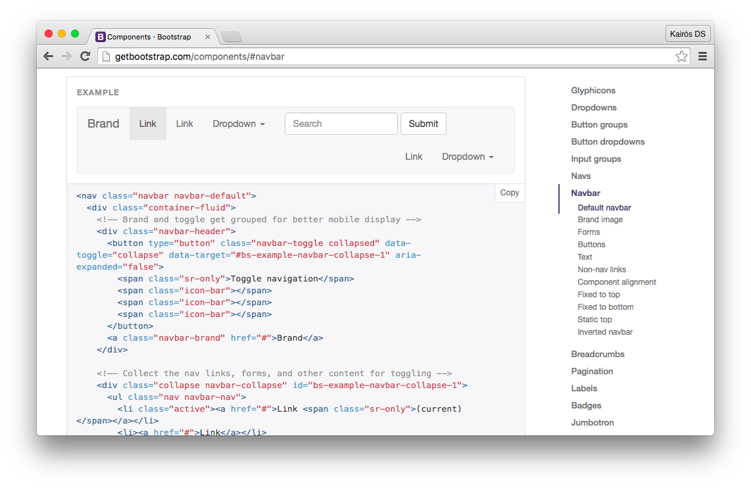Image resolution: width=751 pixels, height=488 pixels.
Task: Go to Dropdowns in the sidebar
Action: coord(593,108)
